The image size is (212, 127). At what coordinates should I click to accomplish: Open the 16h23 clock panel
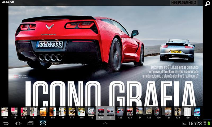pos(195,123)
